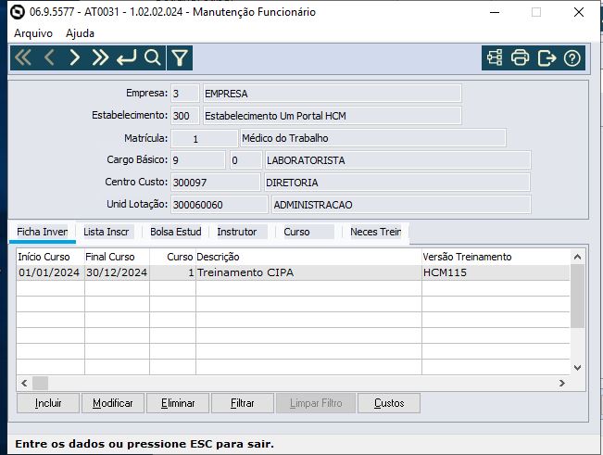The width and height of the screenshot is (603, 455).
Task: Click the Versão Treinamento column header
Action: tap(496, 257)
